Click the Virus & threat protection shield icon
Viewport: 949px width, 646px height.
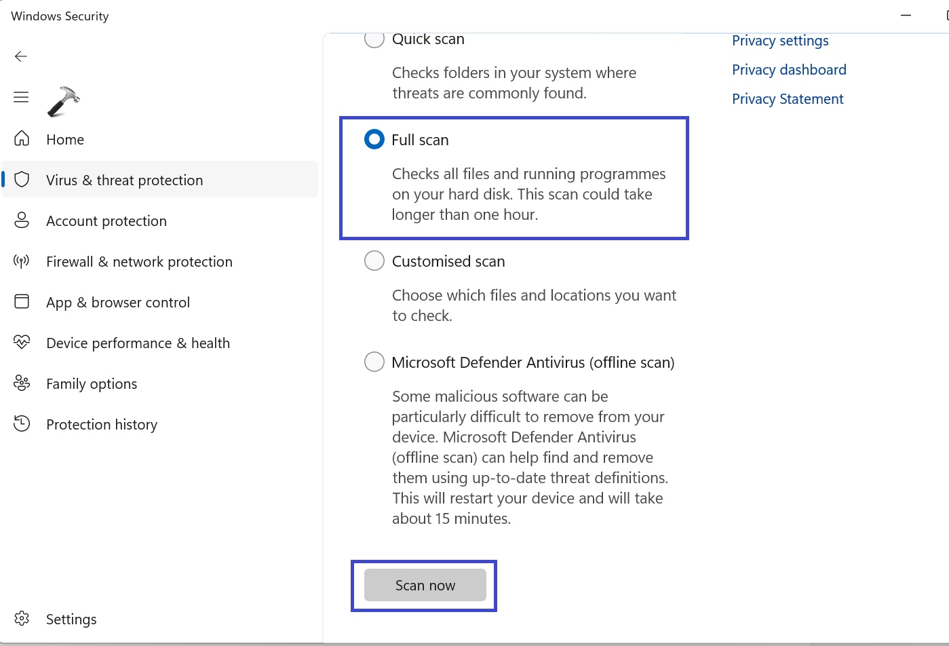(22, 180)
